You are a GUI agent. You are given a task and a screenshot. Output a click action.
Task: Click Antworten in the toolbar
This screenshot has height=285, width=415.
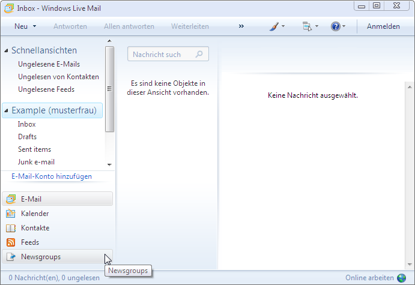(x=70, y=26)
